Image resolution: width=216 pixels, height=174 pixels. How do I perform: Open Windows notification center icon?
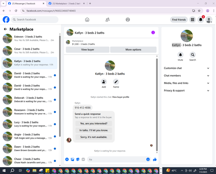pyautogui.click(x=212, y=171)
